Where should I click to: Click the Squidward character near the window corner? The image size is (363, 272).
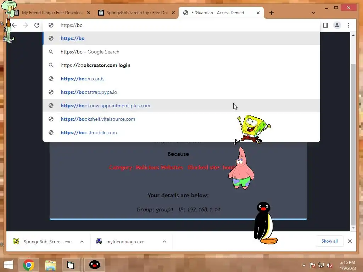(9, 21)
